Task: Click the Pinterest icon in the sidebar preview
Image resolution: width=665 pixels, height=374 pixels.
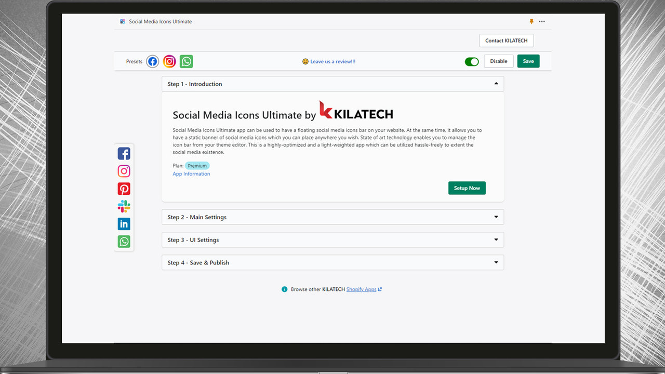Action: (x=124, y=189)
